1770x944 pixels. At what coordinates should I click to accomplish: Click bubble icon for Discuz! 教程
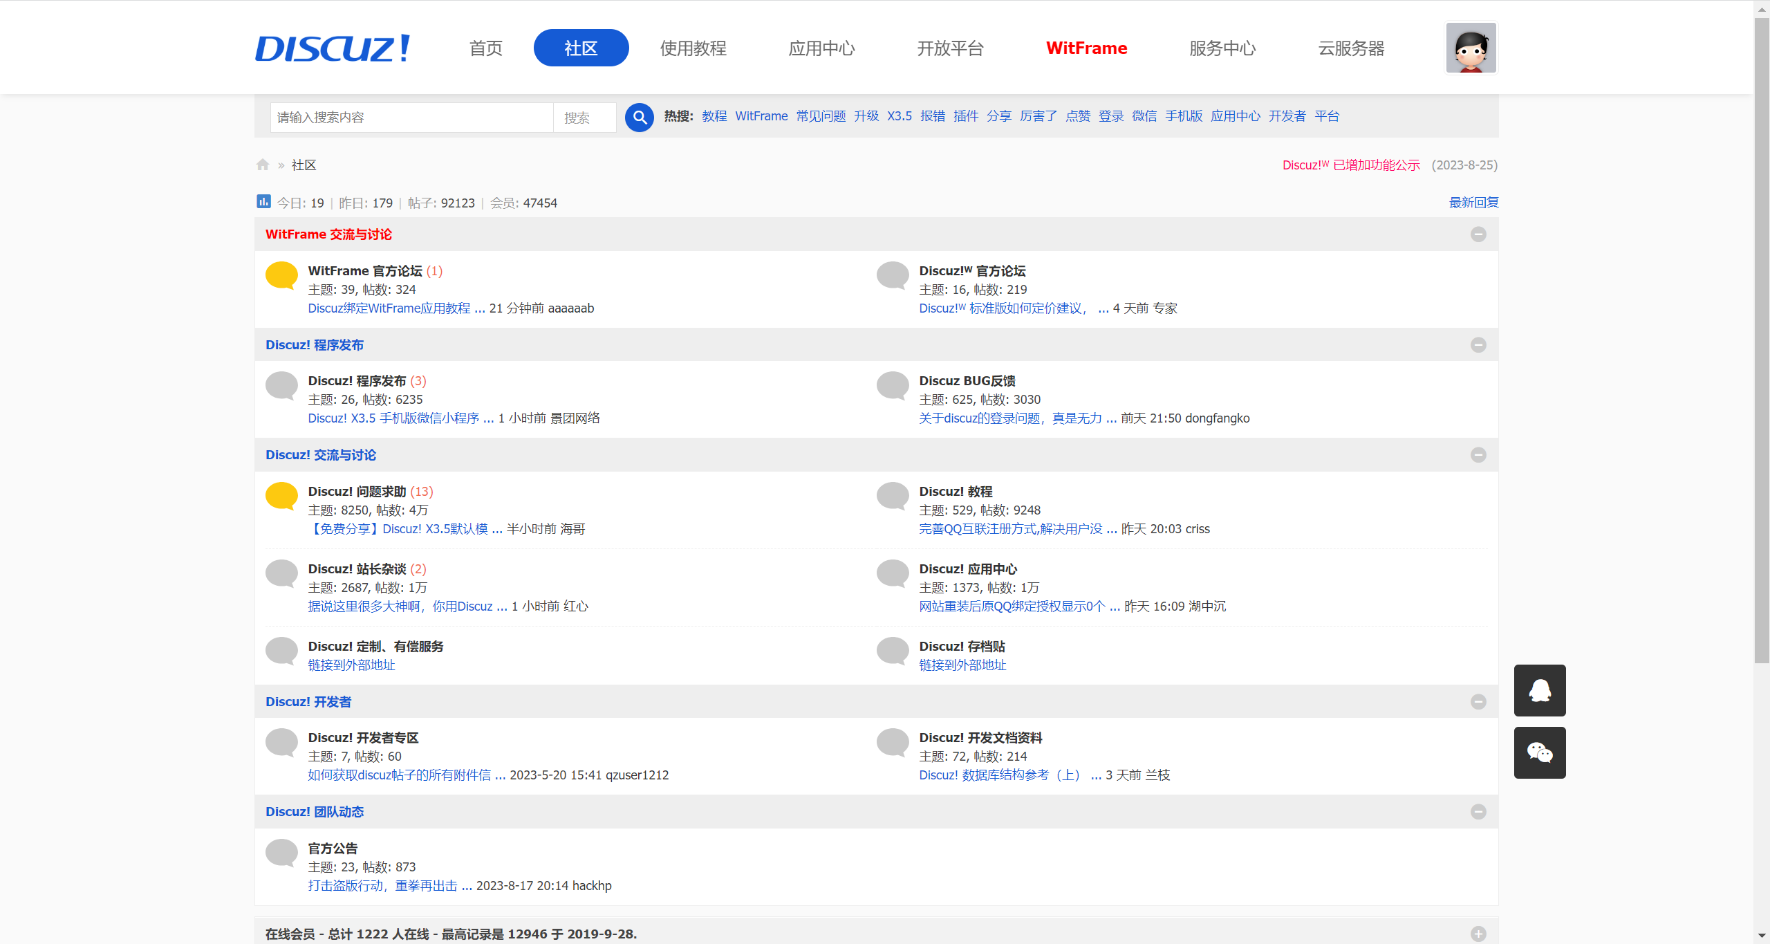[893, 496]
